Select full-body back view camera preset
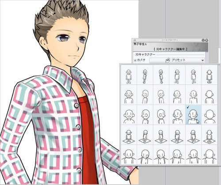This screenshot has height=185, width=221. coord(210,75)
